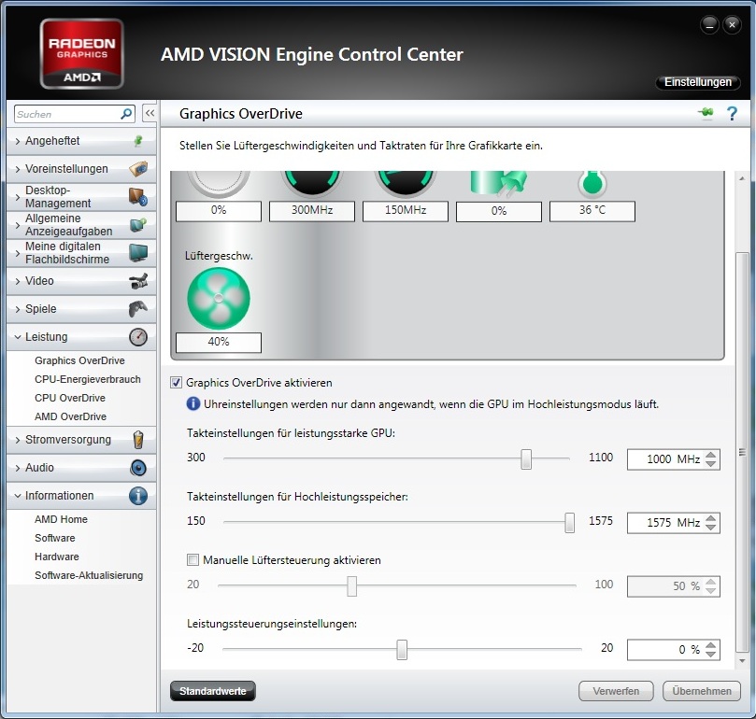Click the Hochleistungsspeicher slider handle
This screenshot has width=756, height=719.
pos(569,522)
